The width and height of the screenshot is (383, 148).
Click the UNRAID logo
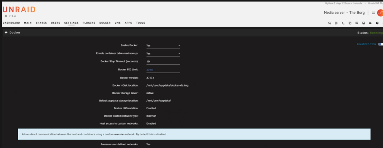[19, 10]
